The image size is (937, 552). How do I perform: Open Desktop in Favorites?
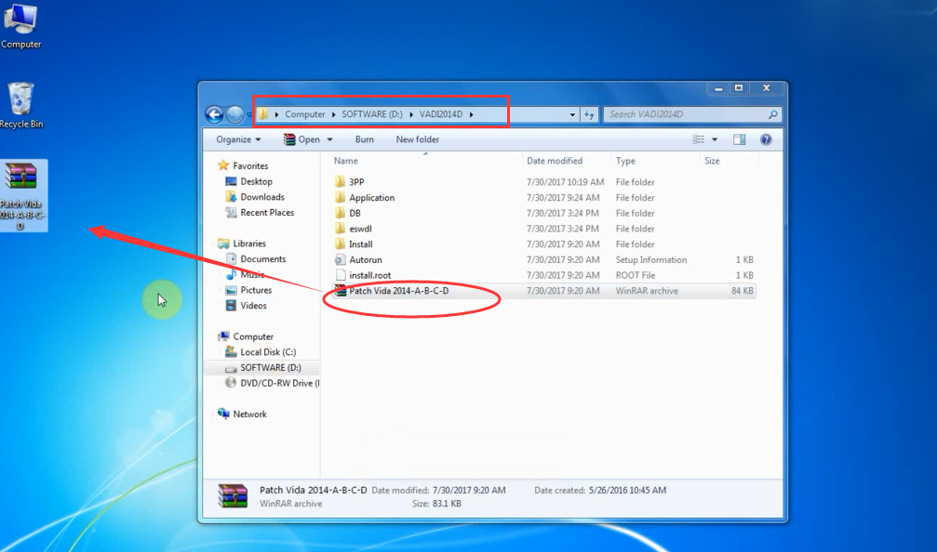[256, 181]
